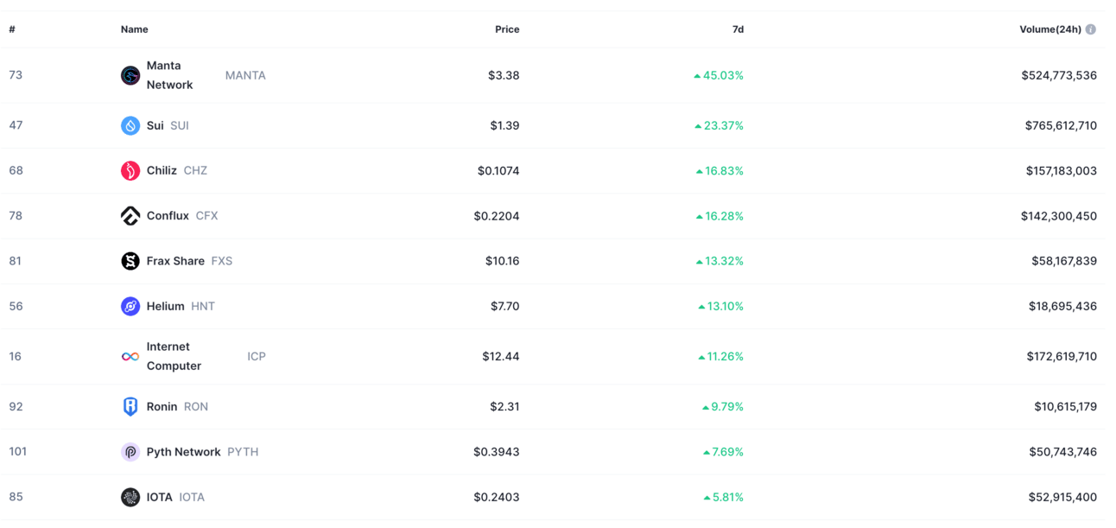Sort table by 7d column header
Screen dimensions: 1116x528
[x=738, y=29]
